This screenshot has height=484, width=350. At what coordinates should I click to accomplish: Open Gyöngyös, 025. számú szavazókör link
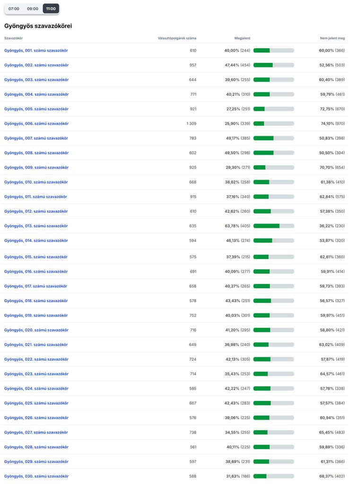click(36, 403)
